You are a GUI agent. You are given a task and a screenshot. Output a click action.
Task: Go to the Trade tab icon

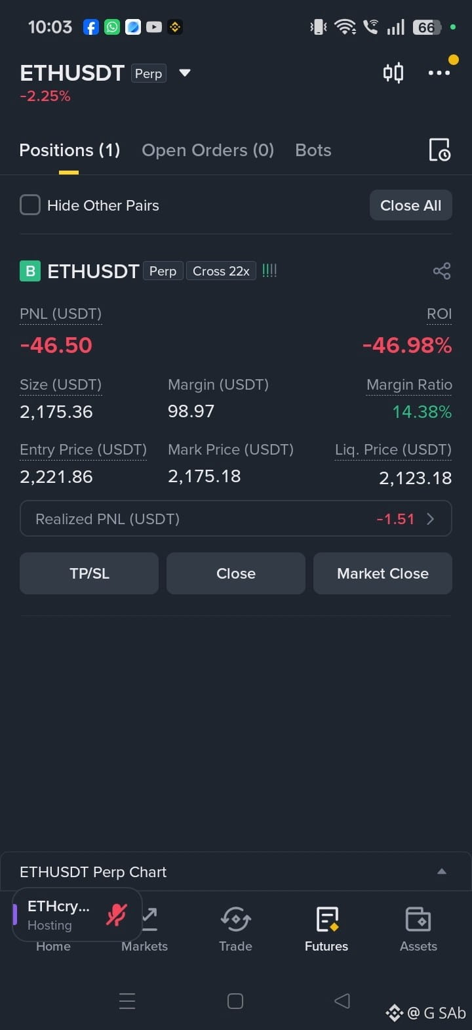click(235, 920)
